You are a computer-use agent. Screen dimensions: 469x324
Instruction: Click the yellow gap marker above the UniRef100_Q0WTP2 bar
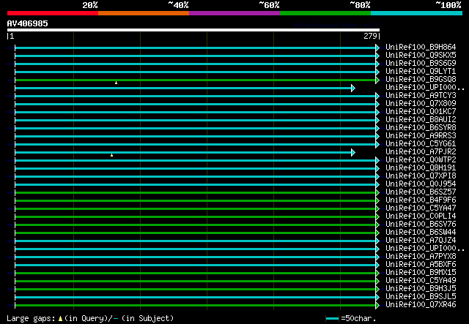111,155
